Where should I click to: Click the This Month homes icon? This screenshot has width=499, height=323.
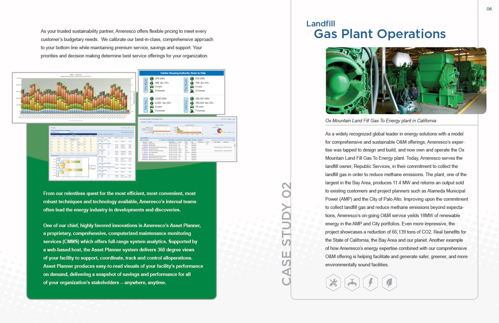click(x=192, y=91)
